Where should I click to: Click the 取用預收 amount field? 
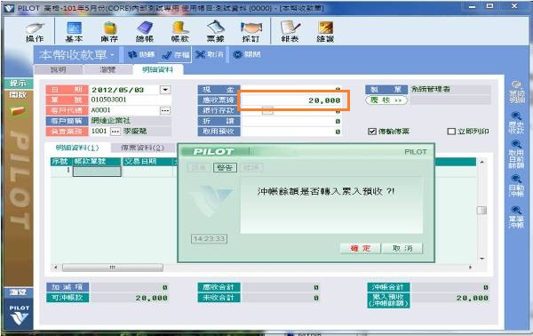click(x=291, y=132)
